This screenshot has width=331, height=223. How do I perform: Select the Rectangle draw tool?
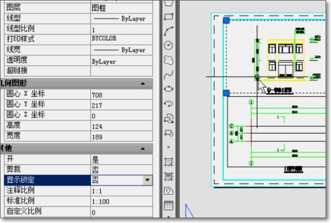169,17
